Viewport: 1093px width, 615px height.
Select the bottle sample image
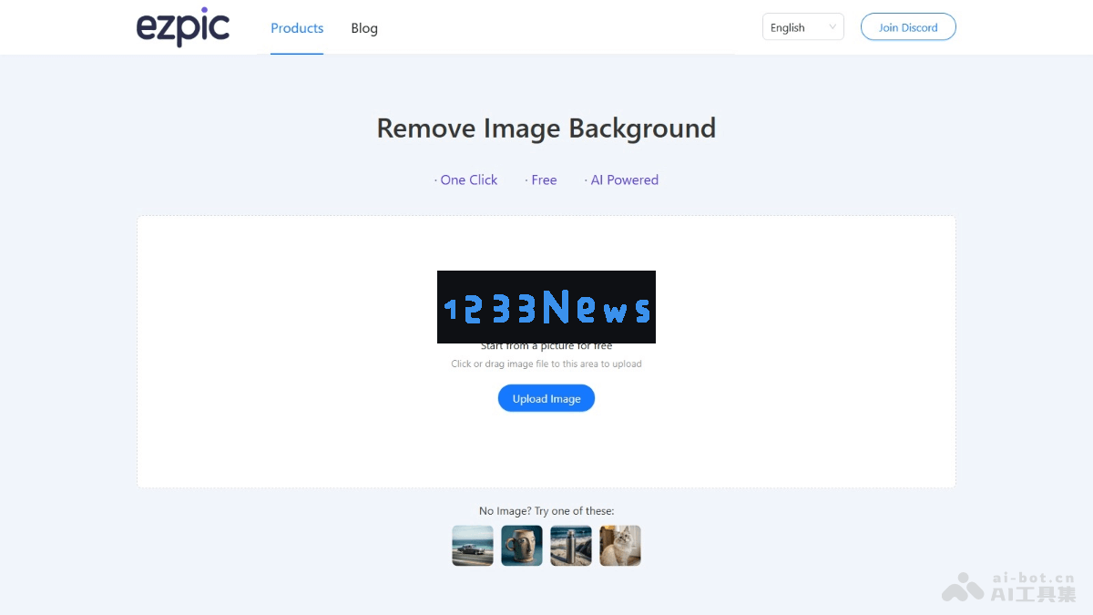[571, 546]
